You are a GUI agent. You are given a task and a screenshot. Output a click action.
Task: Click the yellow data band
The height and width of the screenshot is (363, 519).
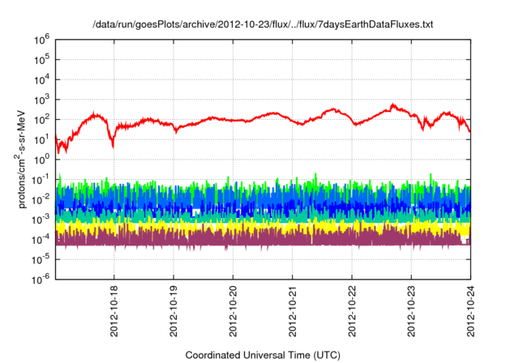tap(263, 228)
